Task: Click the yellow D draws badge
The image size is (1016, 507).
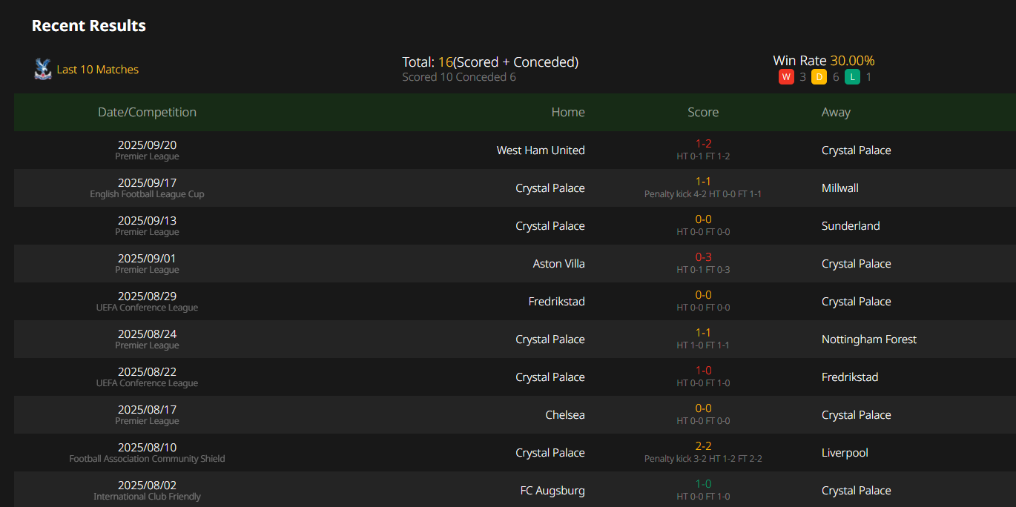Action: [819, 77]
